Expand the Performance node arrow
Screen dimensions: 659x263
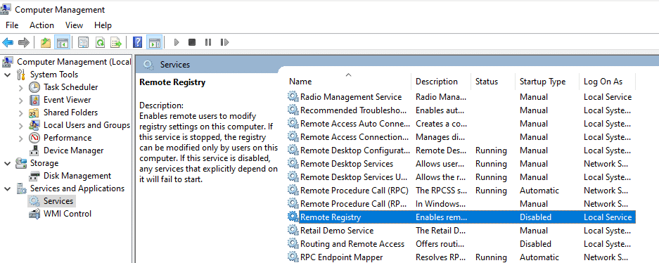pos(21,138)
